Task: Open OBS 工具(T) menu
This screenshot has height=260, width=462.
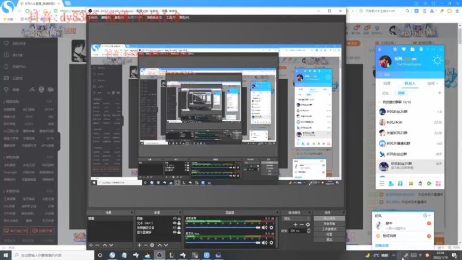Action: click(170, 18)
